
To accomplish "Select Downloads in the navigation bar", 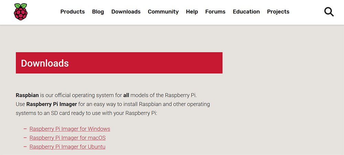I will pyautogui.click(x=126, y=12).
